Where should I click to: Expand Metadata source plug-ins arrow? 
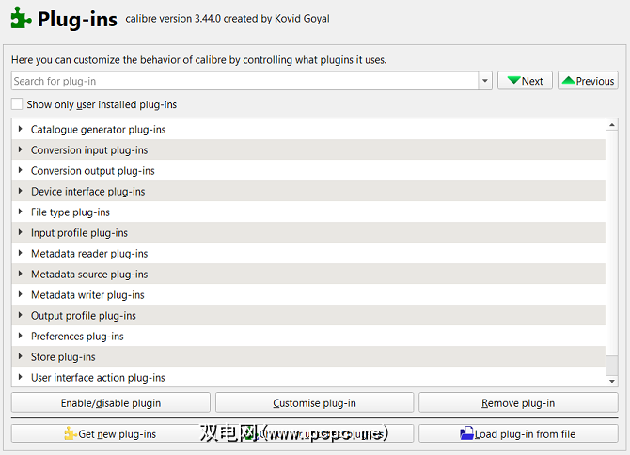[21, 274]
